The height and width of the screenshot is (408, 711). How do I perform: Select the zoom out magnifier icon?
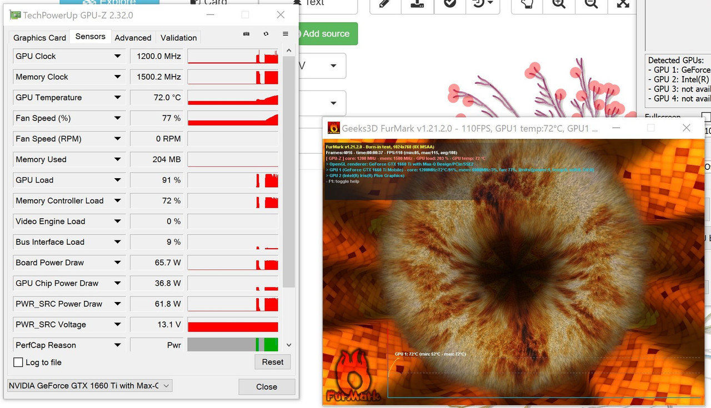590,4
